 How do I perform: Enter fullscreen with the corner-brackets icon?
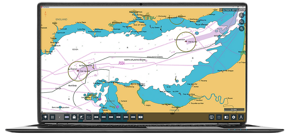click(x=219, y=117)
